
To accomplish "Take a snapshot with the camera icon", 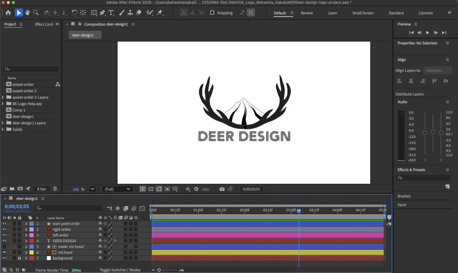I will pyautogui.click(x=222, y=189).
